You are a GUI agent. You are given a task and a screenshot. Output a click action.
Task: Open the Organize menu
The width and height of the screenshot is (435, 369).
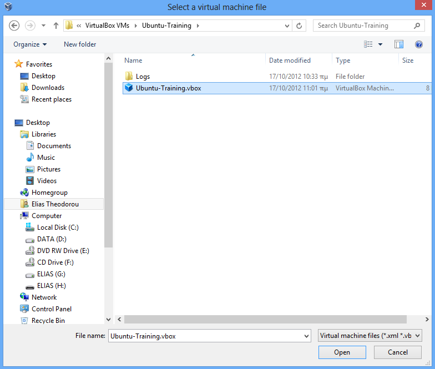[30, 44]
